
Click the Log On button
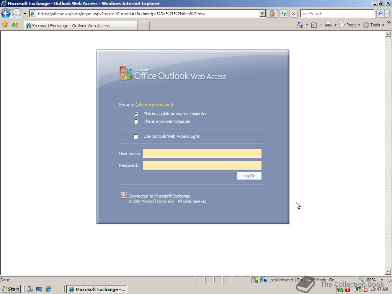click(249, 176)
